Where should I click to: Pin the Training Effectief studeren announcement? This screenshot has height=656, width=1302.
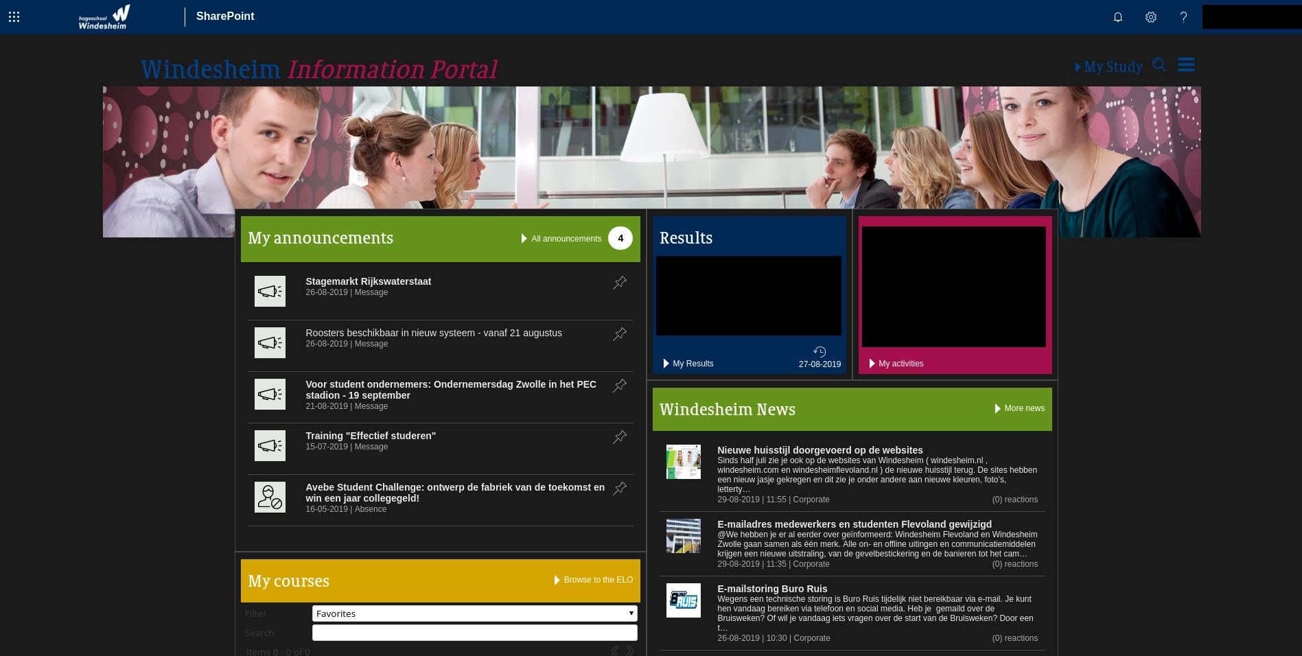(620, 437)
